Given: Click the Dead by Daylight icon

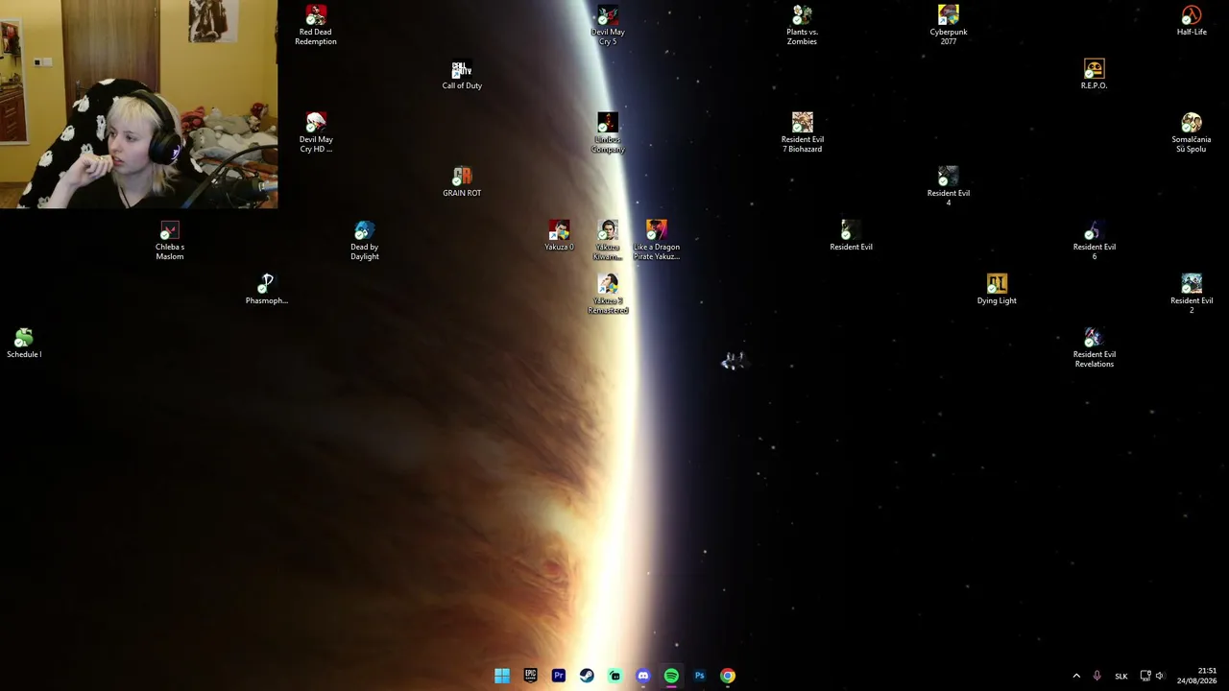Looking at the screenshot, I should pyautogui.click(x=365, y=241).
